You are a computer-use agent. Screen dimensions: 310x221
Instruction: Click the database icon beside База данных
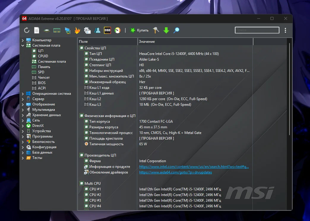(29, 152)
